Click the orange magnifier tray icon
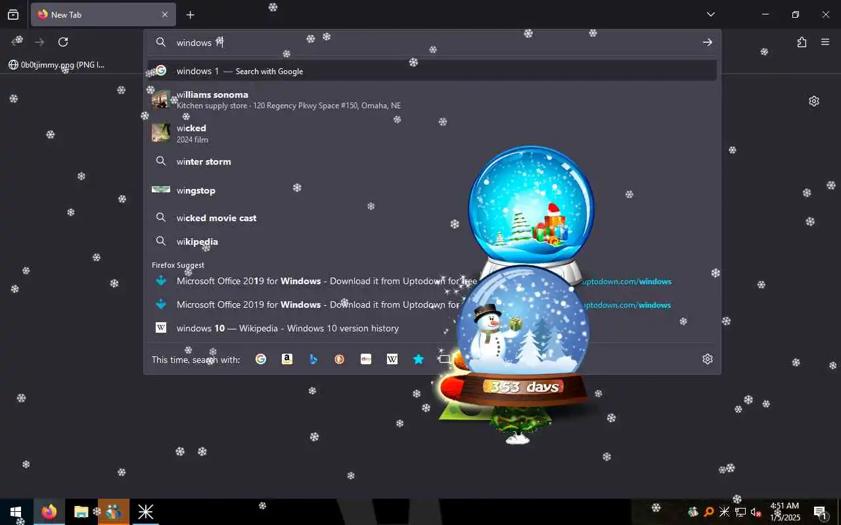 709,512
